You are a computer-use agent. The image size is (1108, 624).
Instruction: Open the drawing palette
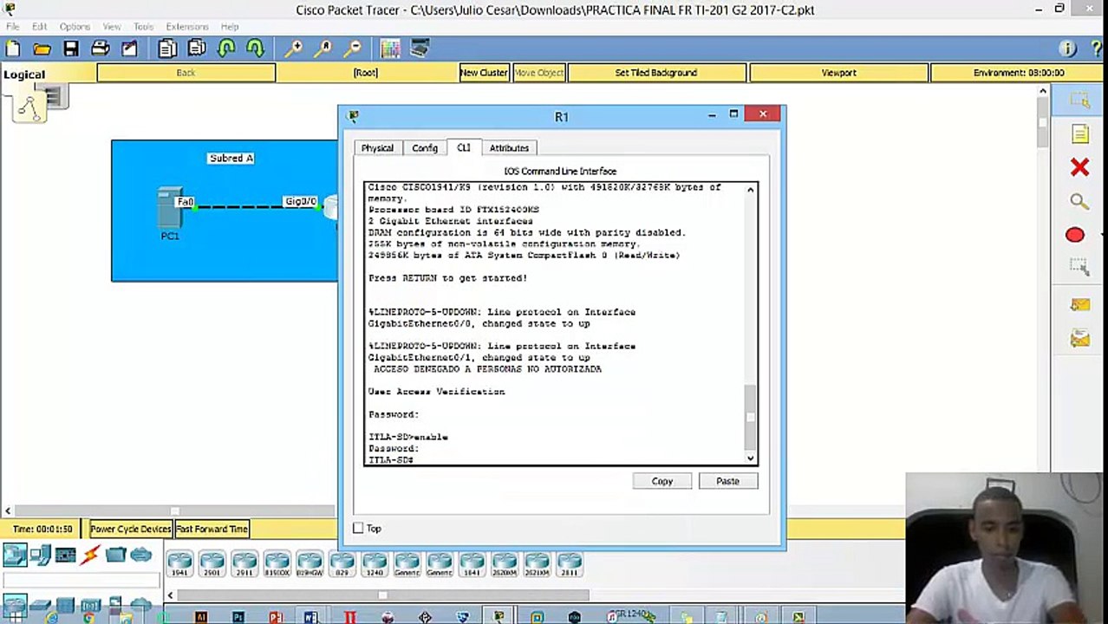coord(390,49)
